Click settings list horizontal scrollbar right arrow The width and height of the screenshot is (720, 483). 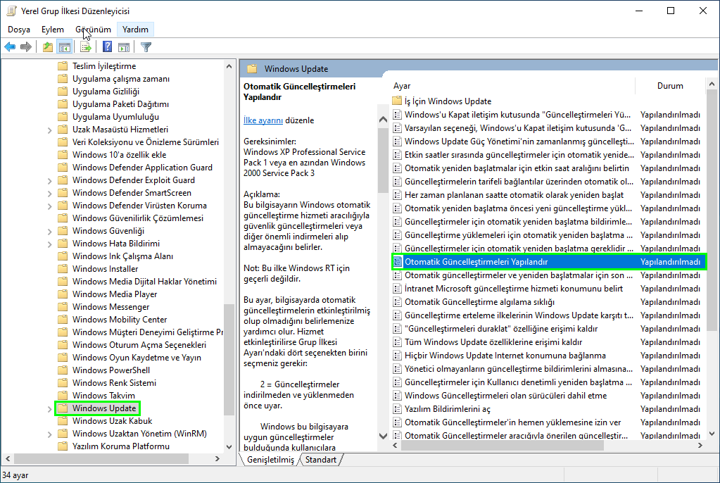pos(700,445)
